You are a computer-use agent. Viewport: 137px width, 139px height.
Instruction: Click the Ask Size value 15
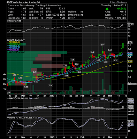(41, 12)
